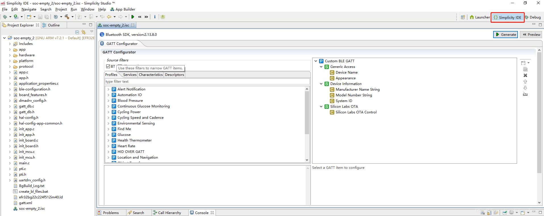Image resolution: width=544 pixels, height=216 pixels.
Task: Collapse the Device Information service
Action: pyautogui.click(x=321, y=84)
